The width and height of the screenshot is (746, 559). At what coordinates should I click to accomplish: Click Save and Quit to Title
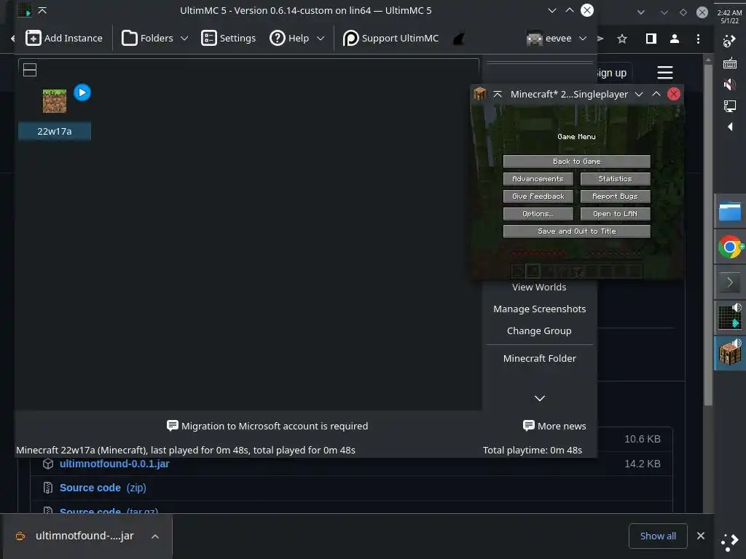[577, 231]
